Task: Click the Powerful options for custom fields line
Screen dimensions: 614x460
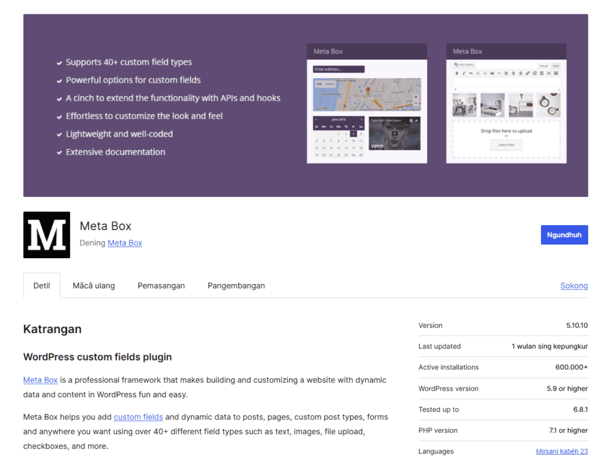Action: coord(133,80)
